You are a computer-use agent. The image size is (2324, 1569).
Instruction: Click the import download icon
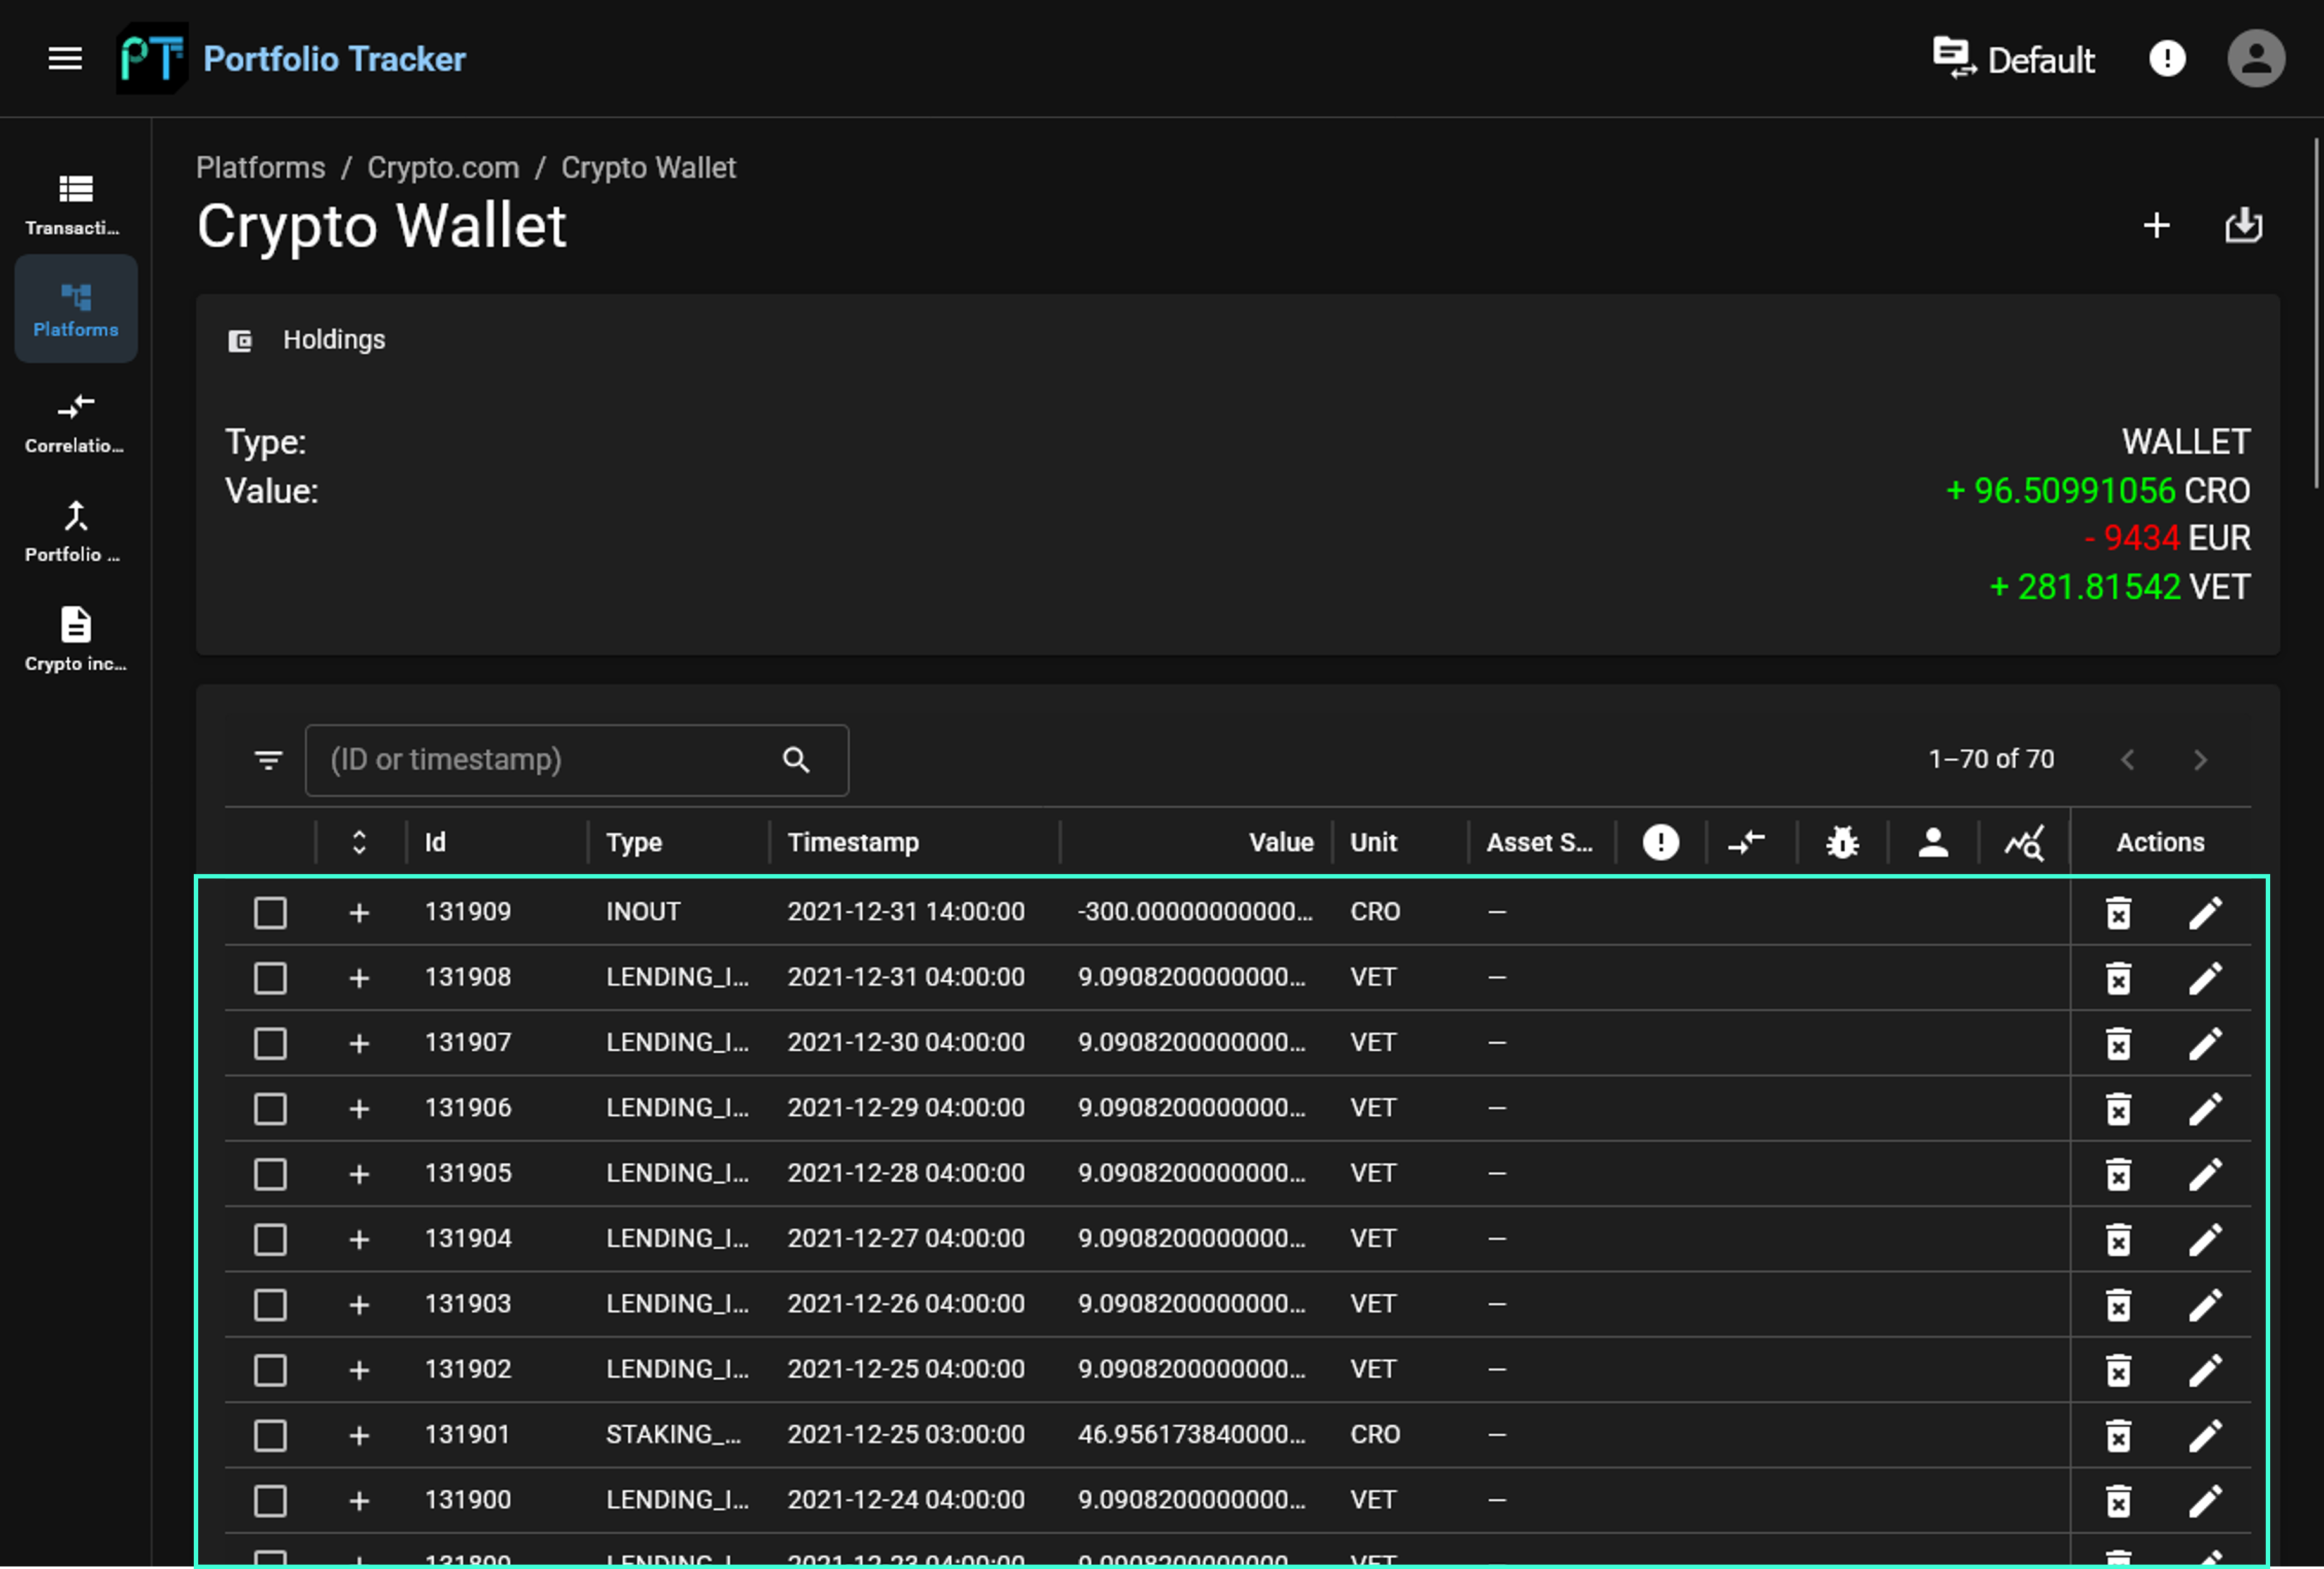[2243, 225]
